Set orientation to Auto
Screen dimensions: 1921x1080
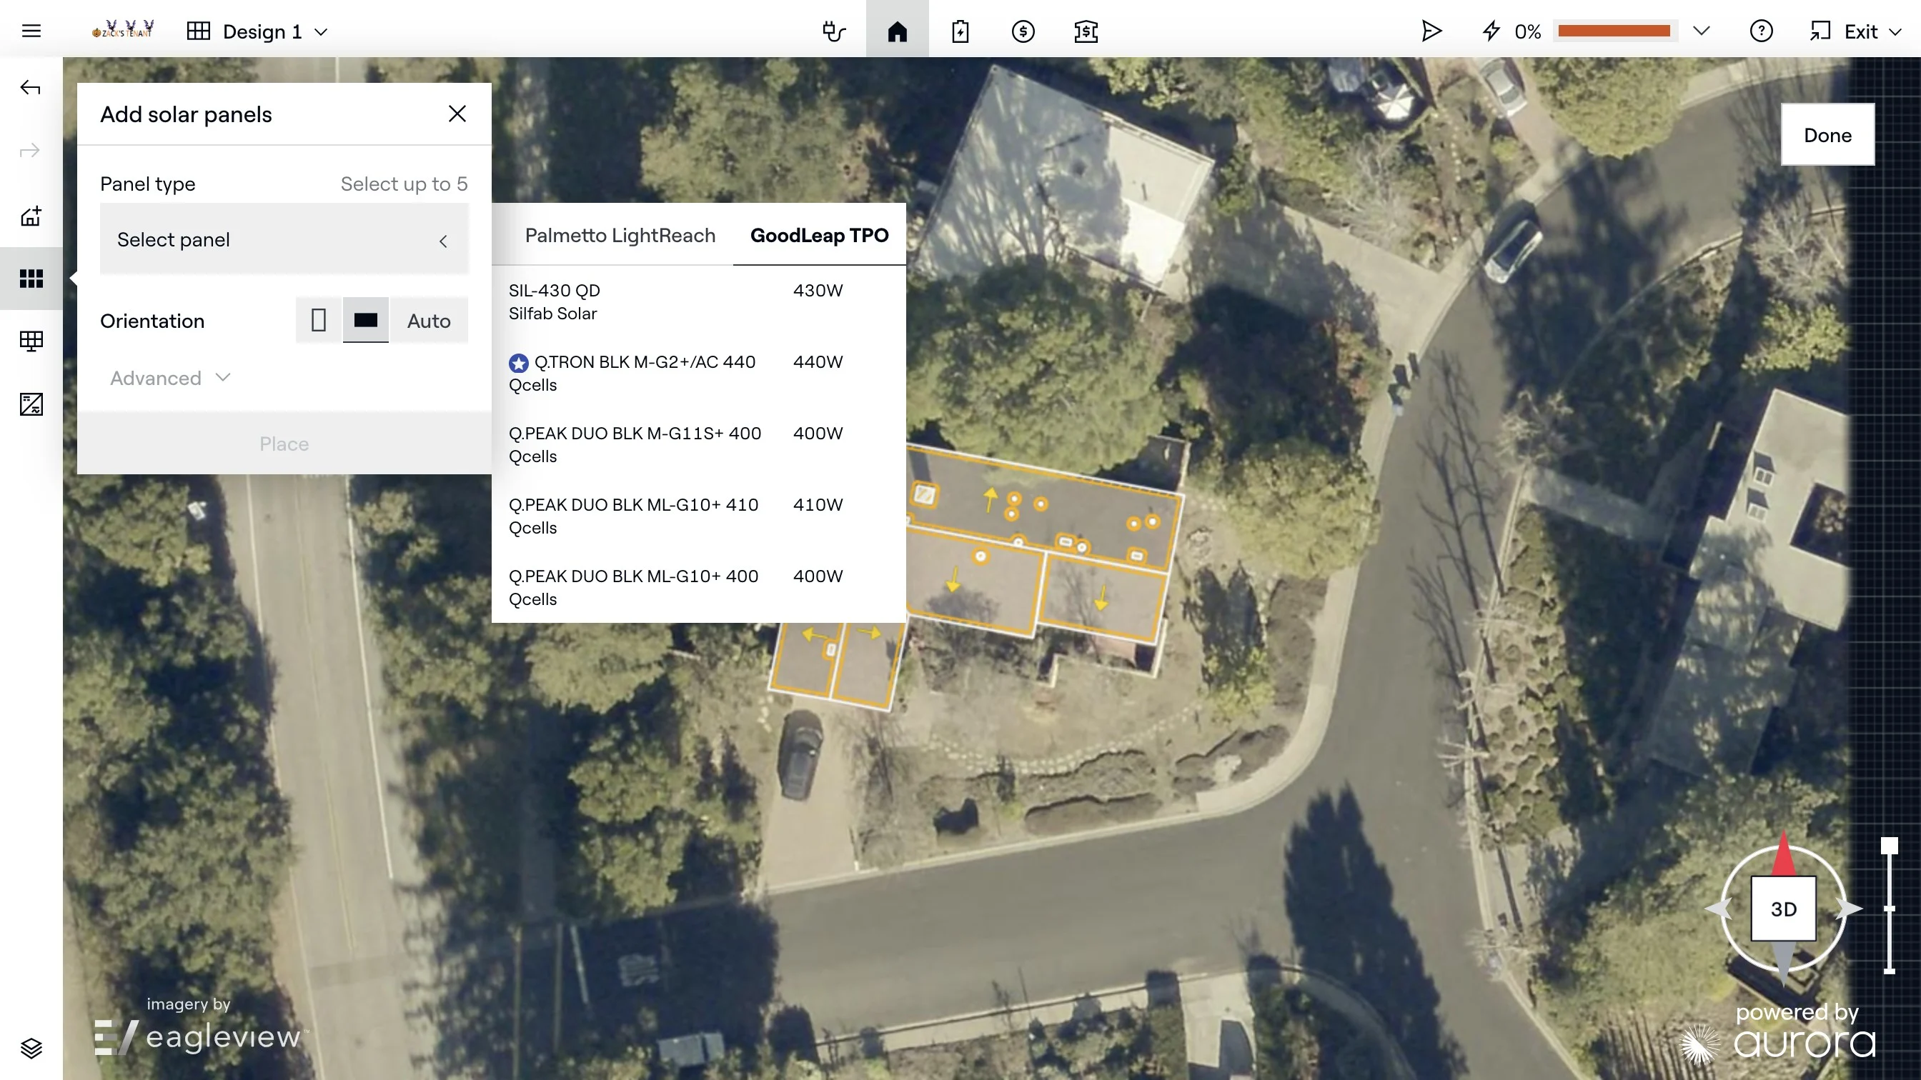tap(429, 321)
